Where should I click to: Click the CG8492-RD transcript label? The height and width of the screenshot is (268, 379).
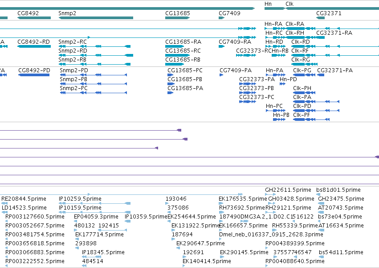point(33,42)
